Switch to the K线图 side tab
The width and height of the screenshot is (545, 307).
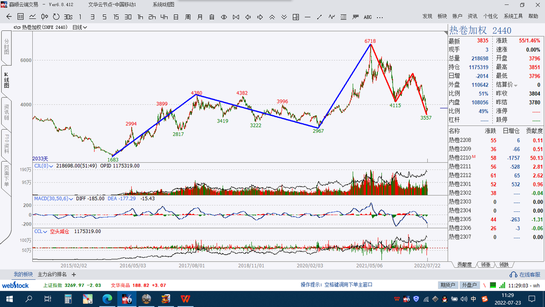click(x=6, y=80)
